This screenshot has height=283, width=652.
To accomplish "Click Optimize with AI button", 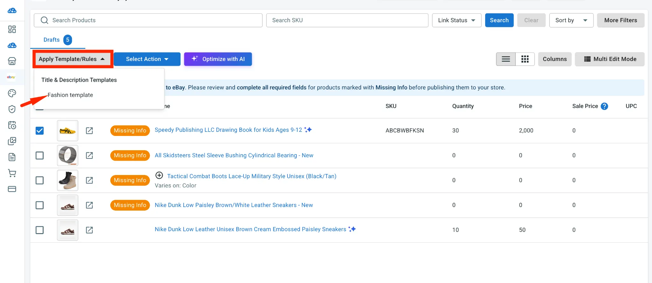I will [218, 59].
